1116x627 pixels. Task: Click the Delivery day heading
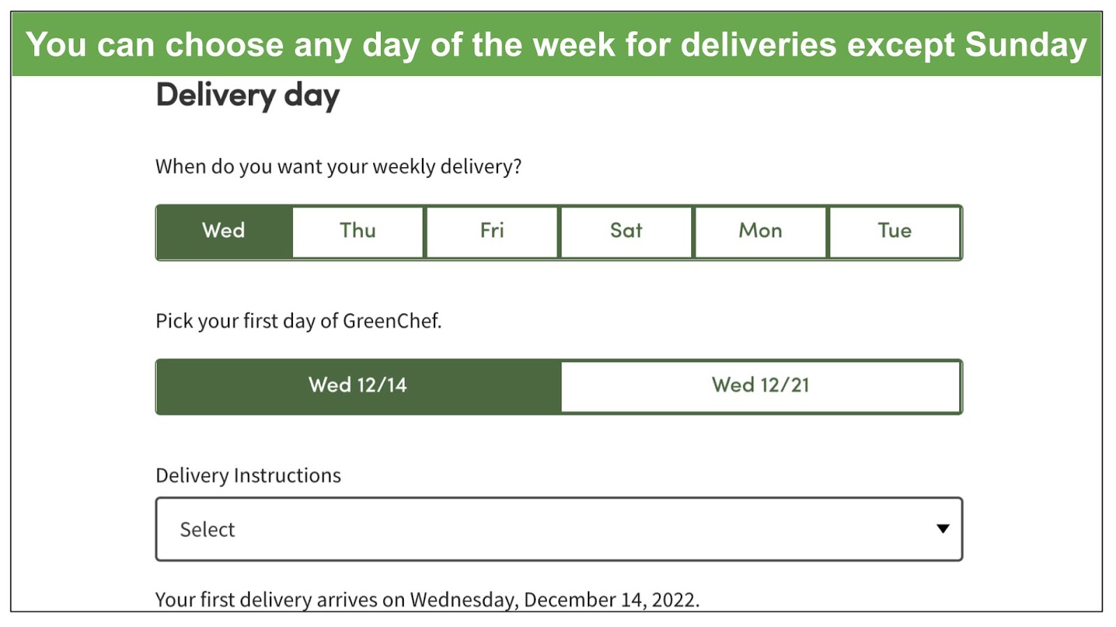[x=248, y=95]
